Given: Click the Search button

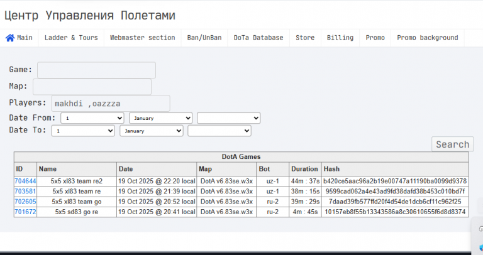Looking at the screenshot, I should [453, 144].
